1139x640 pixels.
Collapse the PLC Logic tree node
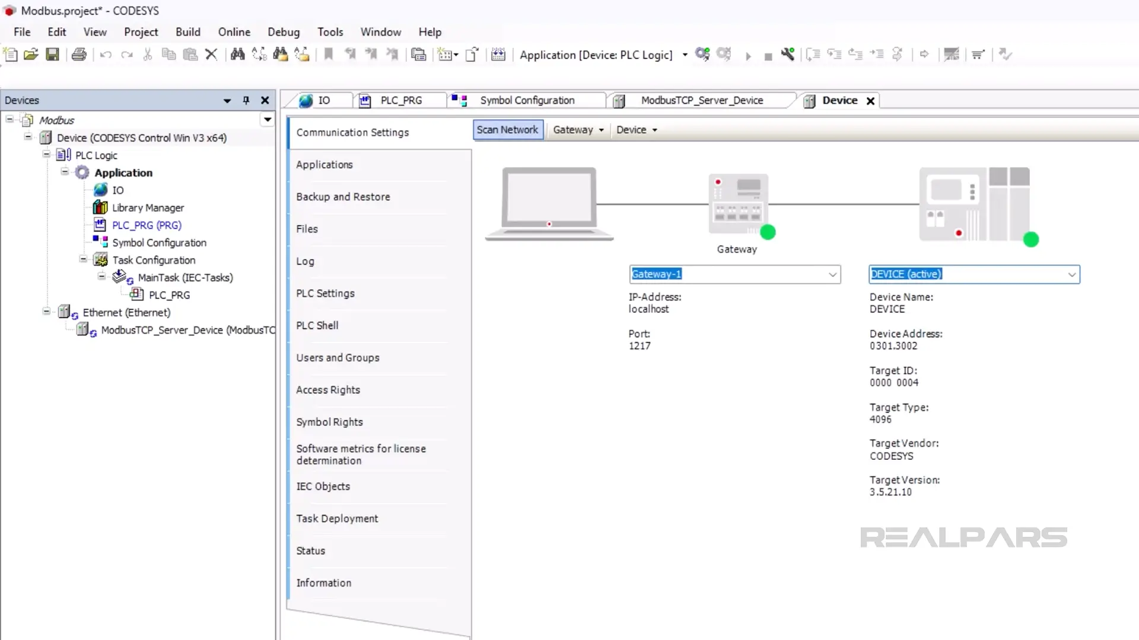(x=46, y=155)
